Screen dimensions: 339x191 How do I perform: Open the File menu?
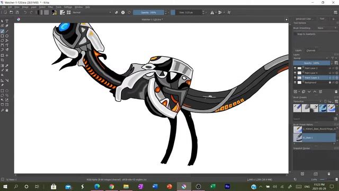tap(4, 7)
